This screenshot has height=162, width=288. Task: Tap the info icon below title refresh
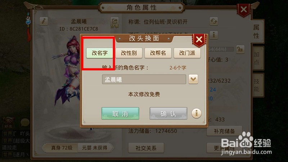[213, 35]
